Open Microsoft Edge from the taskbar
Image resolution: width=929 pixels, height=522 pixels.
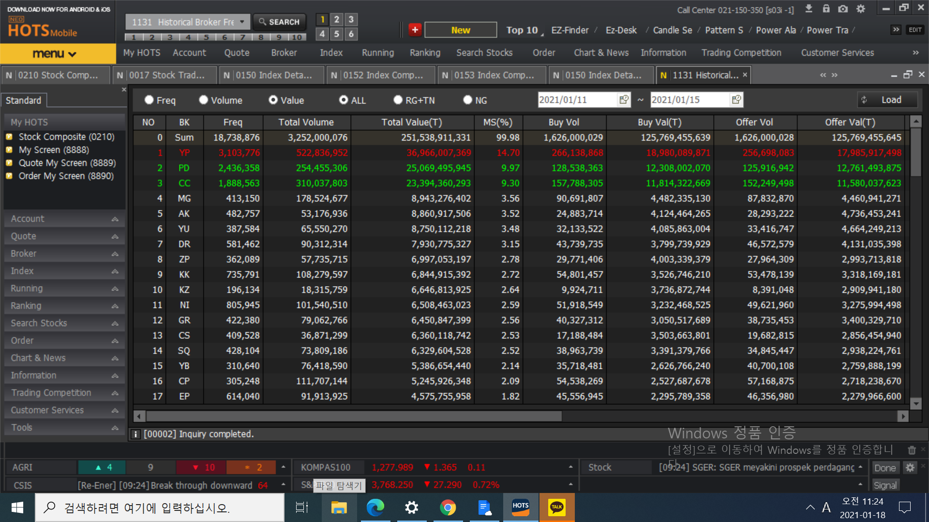pyautogui.click(x=375, y=507)
